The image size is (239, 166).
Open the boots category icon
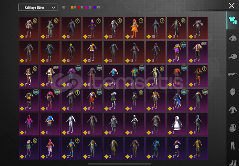(x=232, y=163)
